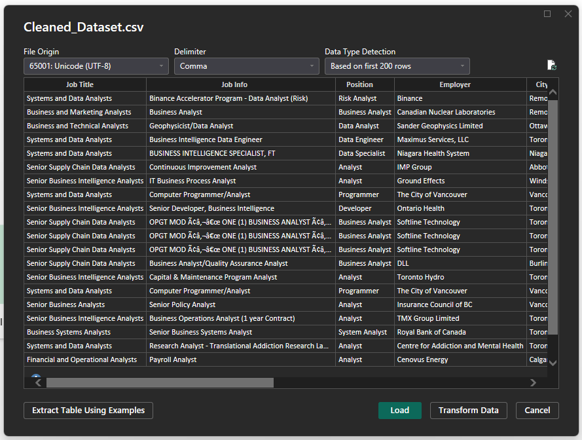Viewport: 582px width, 440px height.
Task: Click the Business Systems Analysts job title cell
Action: point(85,332)
